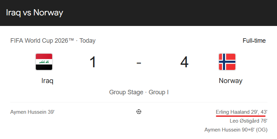The image size is (277, 139).
Task: Click the Today date label
Action: click(x=87, y=41)
